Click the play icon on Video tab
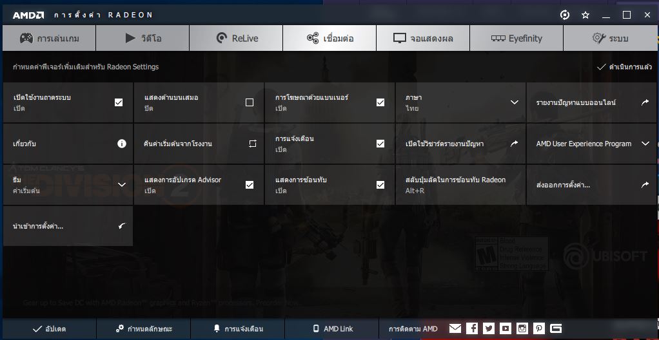 pyautogui.click(x=130, y=38)
